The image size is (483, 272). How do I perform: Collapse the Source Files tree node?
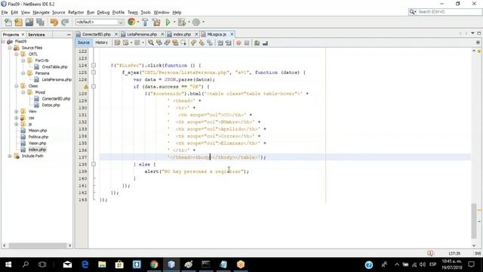click(10, 48)
